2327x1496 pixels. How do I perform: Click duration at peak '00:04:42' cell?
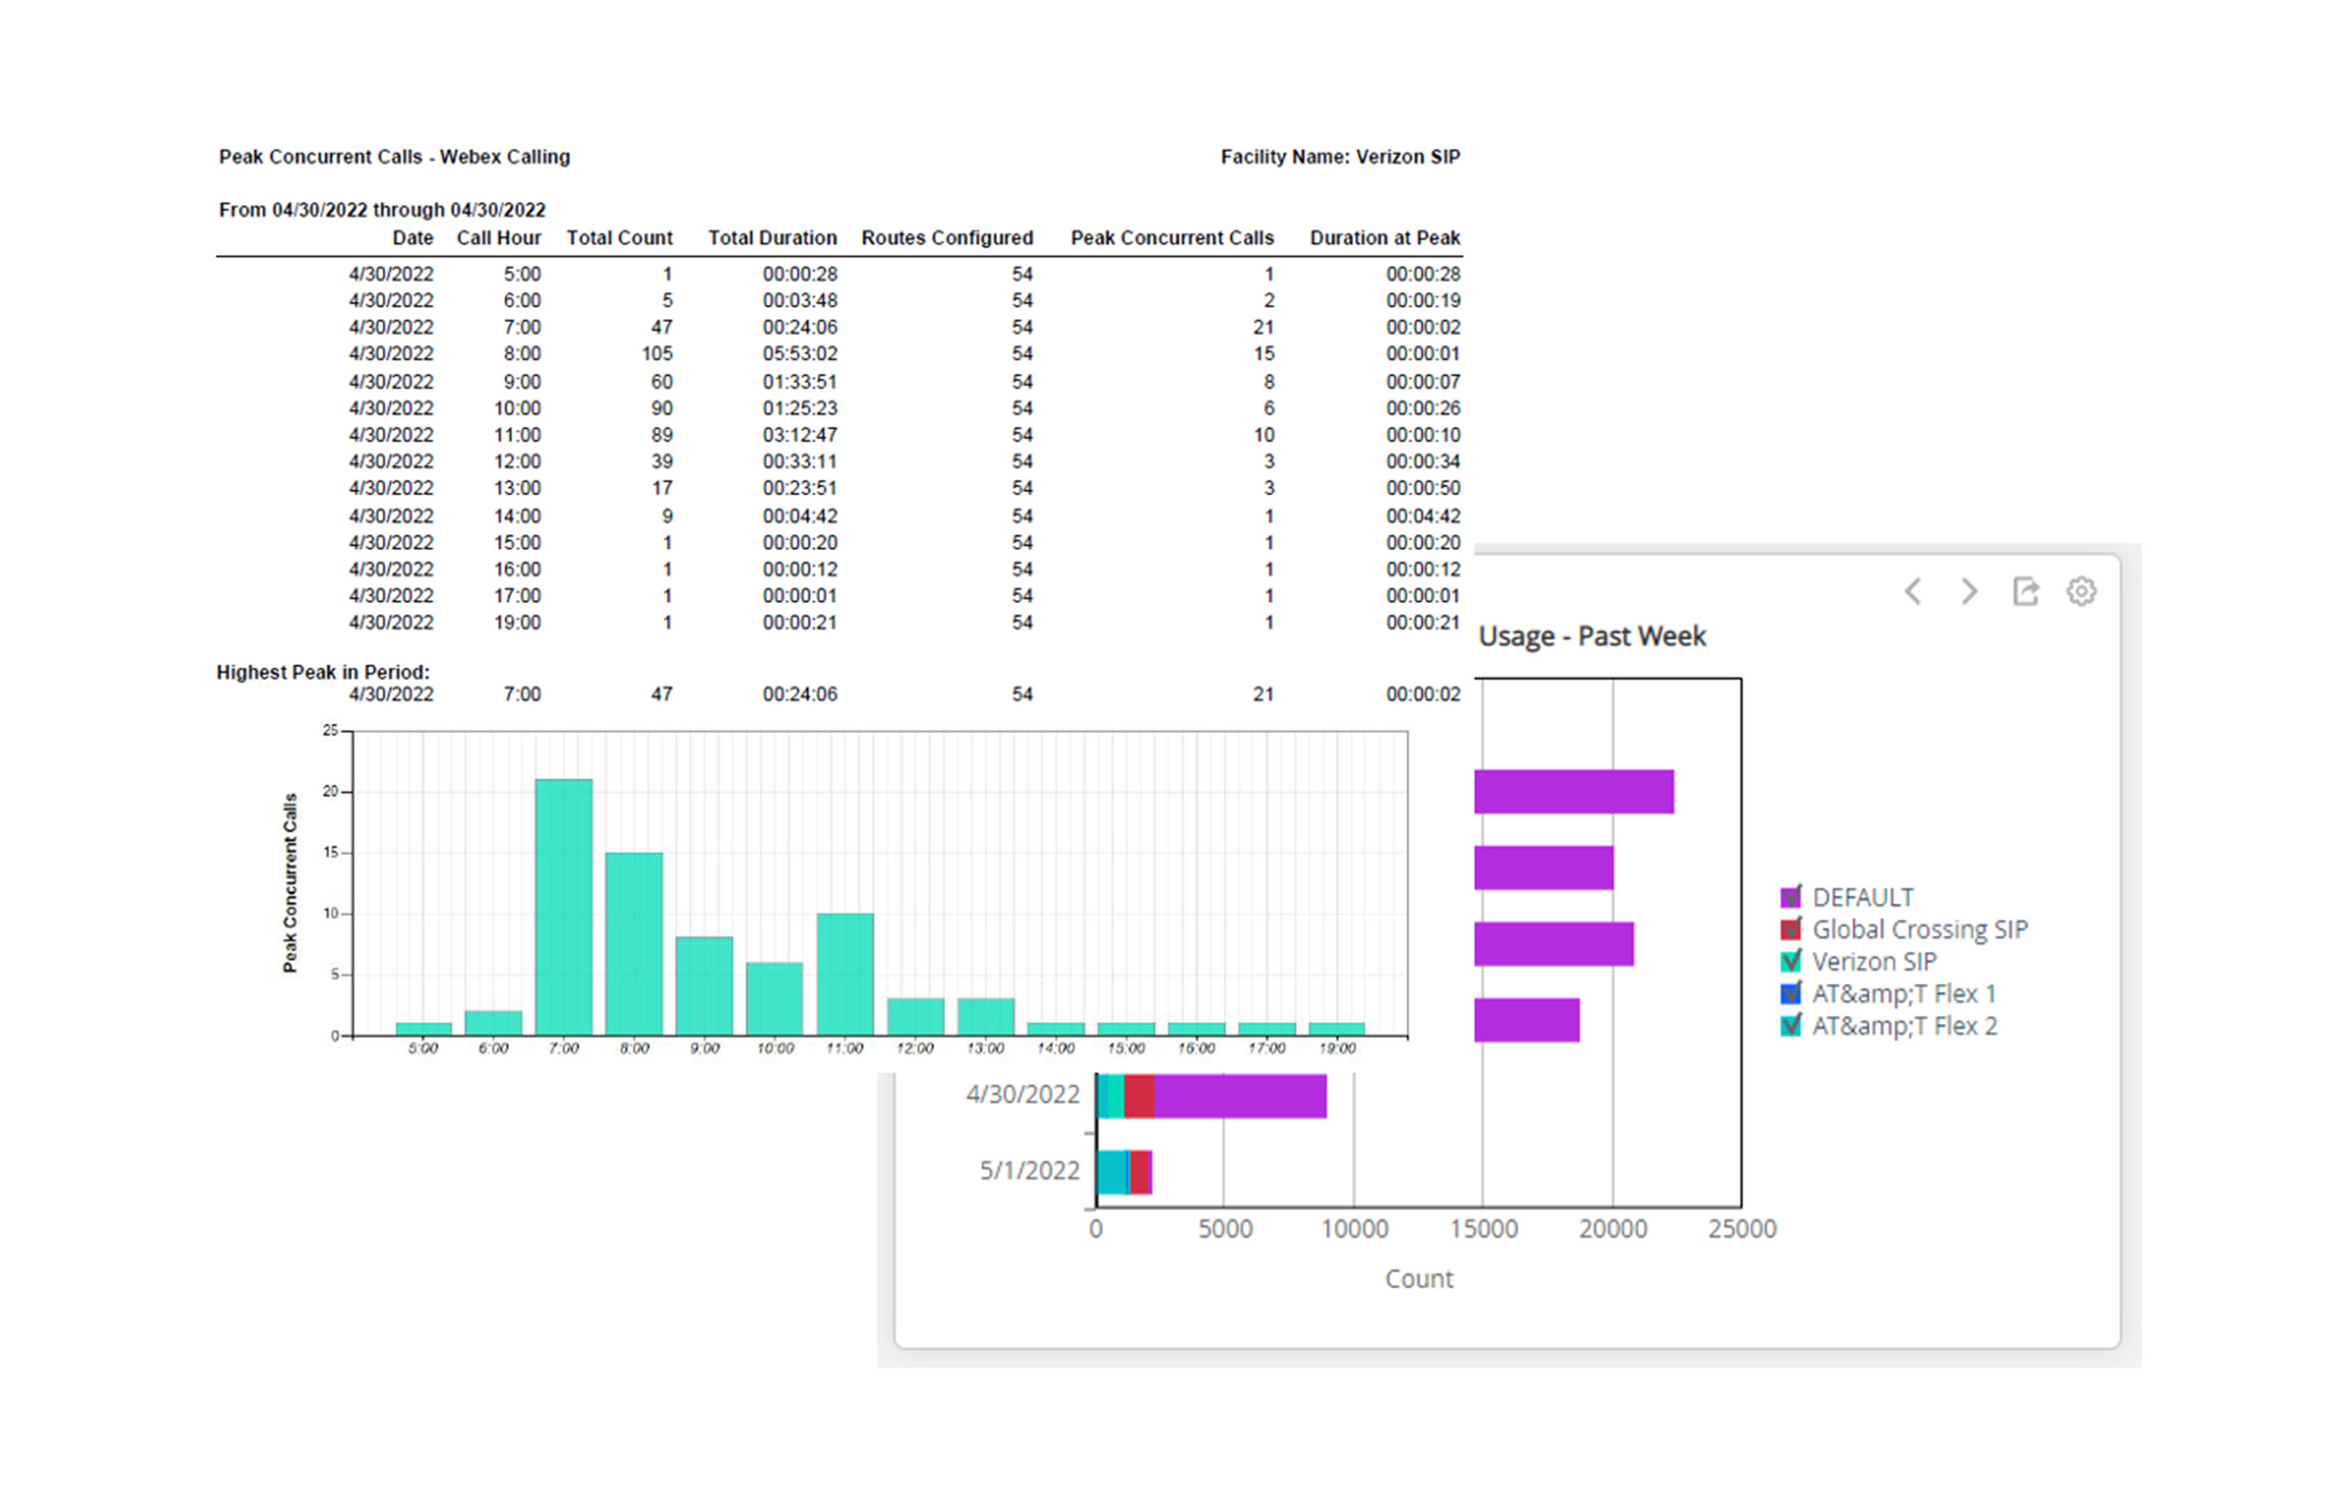pyautogui.click(x=1423, y=516)
